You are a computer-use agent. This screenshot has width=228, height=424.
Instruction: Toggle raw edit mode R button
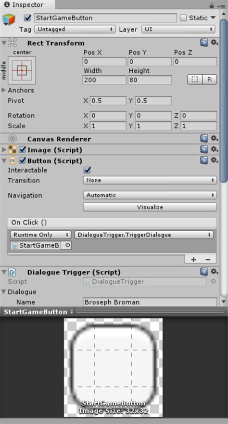click(210, 79)
